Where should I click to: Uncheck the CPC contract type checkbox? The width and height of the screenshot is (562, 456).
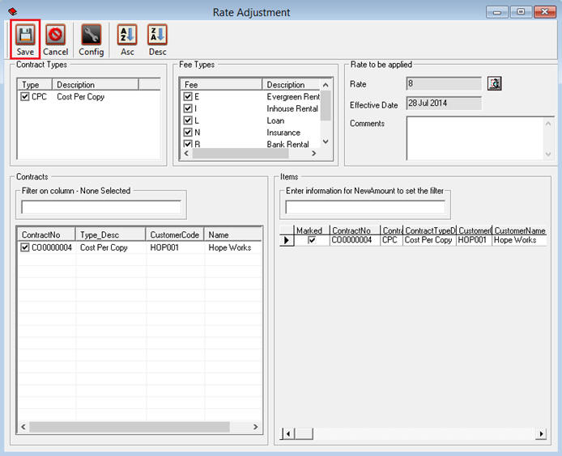click(x=25, y=97)
